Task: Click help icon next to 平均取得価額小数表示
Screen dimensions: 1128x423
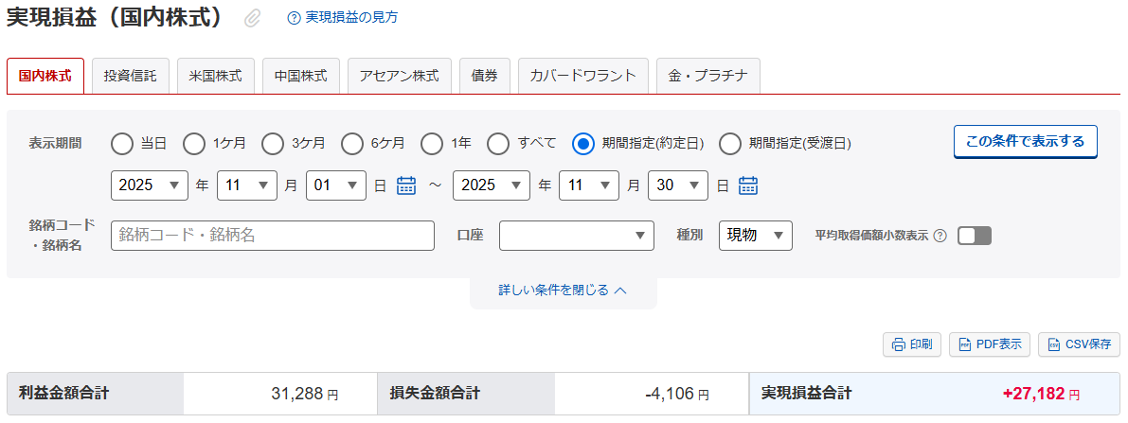Action: point(940,236)
